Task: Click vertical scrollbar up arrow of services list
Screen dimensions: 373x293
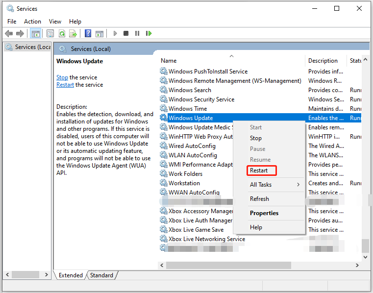Action: (365, 59)
